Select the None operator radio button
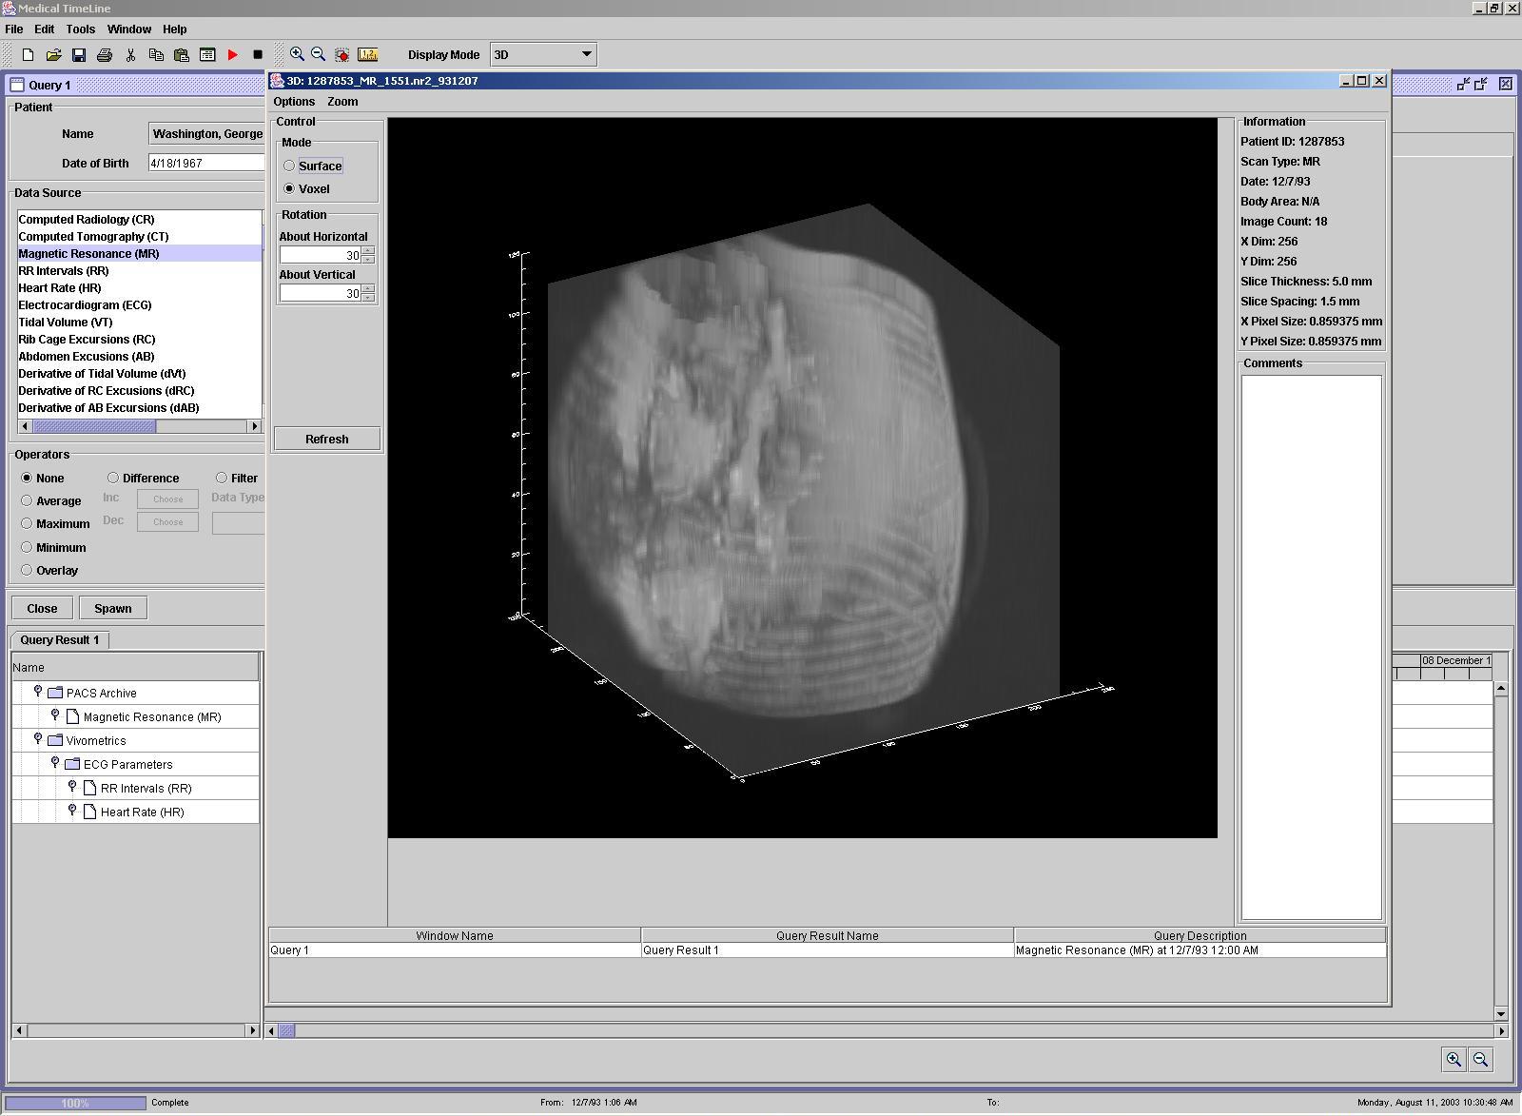 tap(27, 478)
